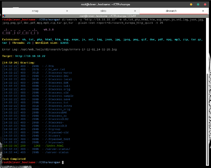Switch to the nikto tab

103,11
